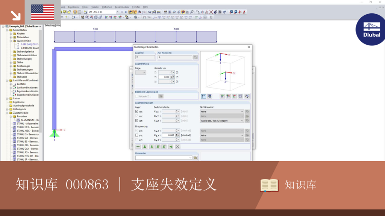Open the Zusatzmodule menu

122,7
